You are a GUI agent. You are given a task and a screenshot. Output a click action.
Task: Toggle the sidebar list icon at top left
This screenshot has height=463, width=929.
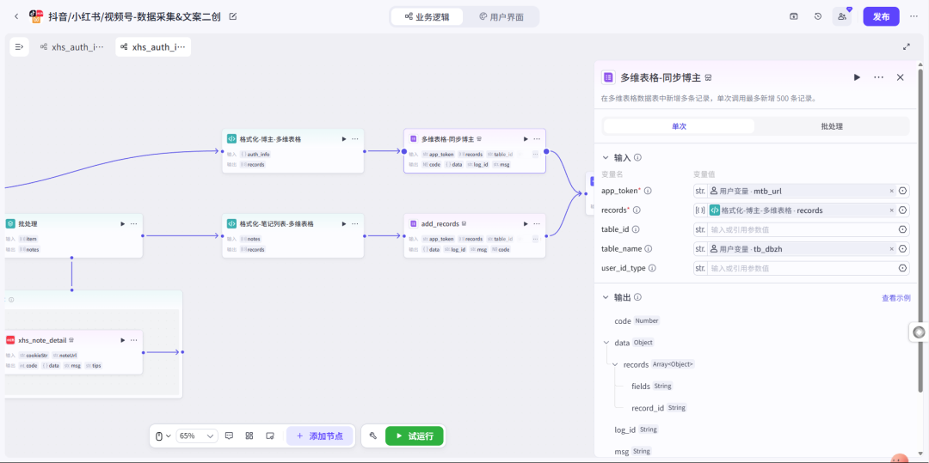pyautogui.click(x=19, y=46)
